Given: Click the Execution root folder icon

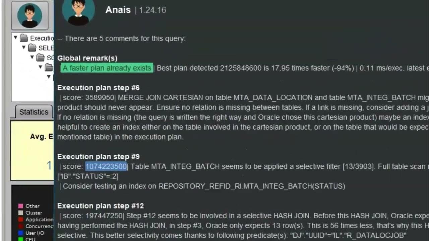Looking at the screenshot, I should point(24,38).
